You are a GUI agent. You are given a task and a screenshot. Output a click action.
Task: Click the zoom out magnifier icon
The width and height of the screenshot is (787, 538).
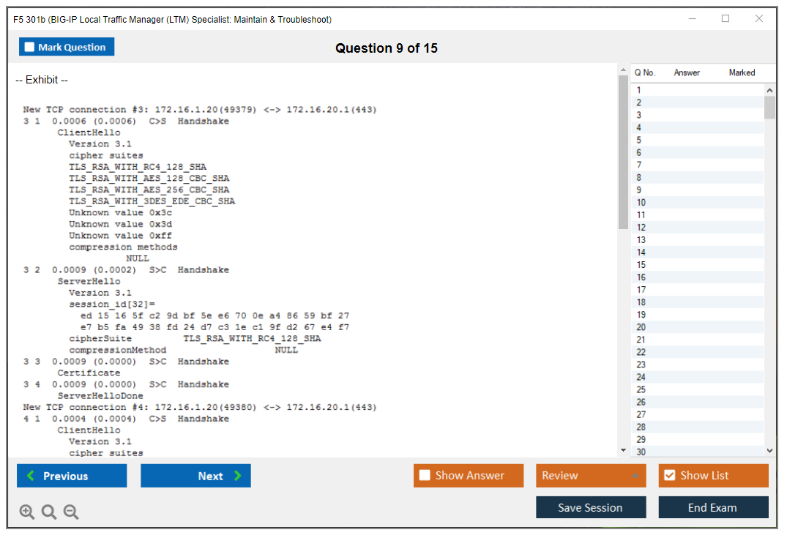(x=71, y=512)
